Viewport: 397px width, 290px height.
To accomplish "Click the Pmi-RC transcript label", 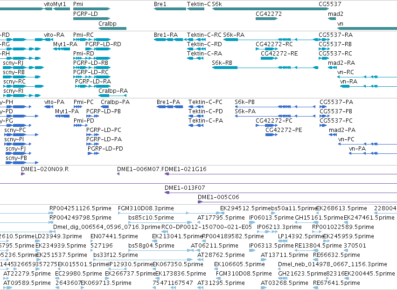I will (x=84, y=35).
